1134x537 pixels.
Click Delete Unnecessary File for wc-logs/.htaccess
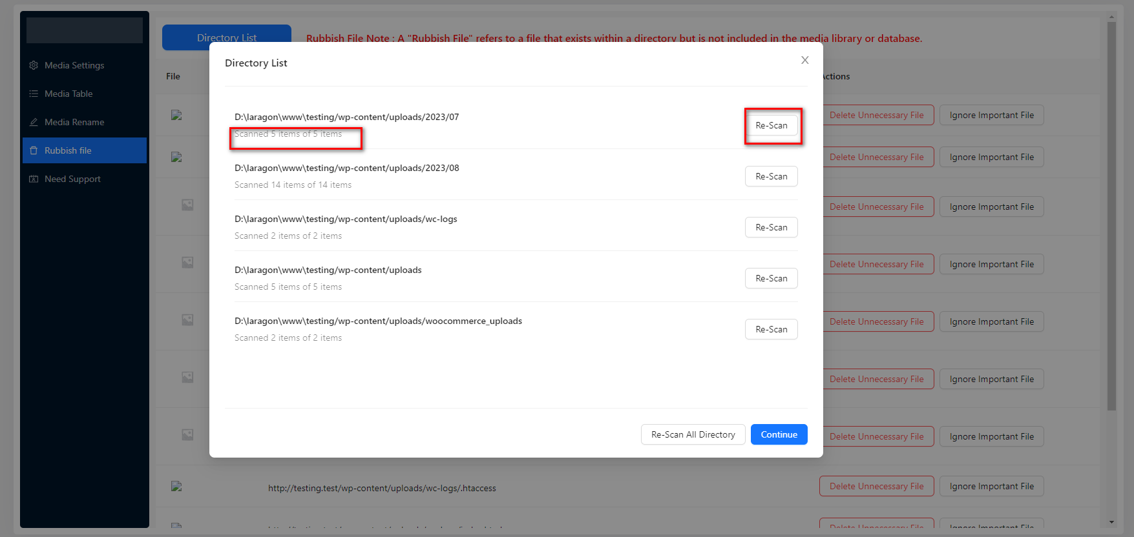click(876, 486)
